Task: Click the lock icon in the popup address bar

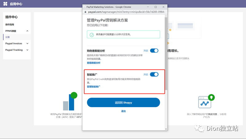Action: [x=85, y=12]
